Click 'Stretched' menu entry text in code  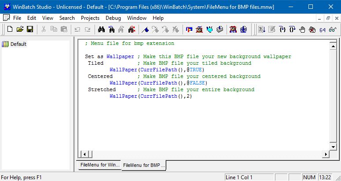tap(102, 89)
